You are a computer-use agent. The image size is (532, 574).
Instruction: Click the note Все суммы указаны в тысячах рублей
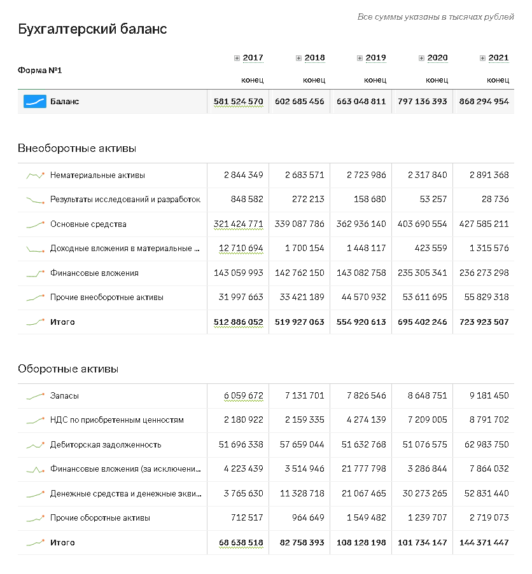point(436,17)
